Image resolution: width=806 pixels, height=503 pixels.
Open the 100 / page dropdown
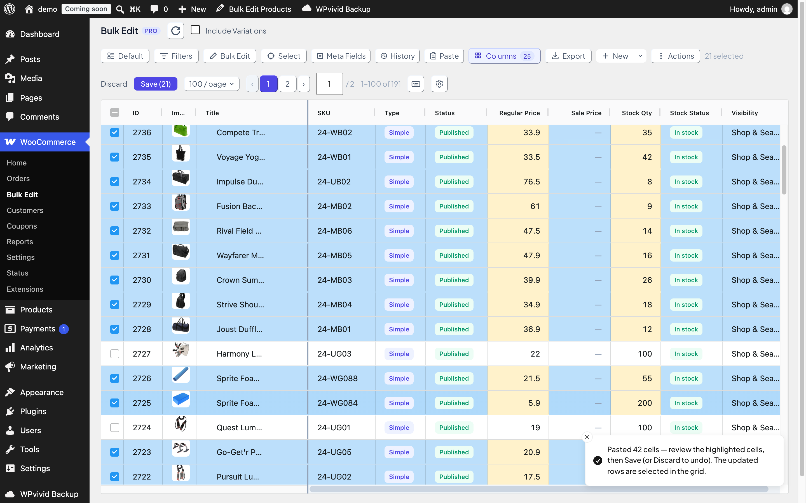(x=212, y=84)
